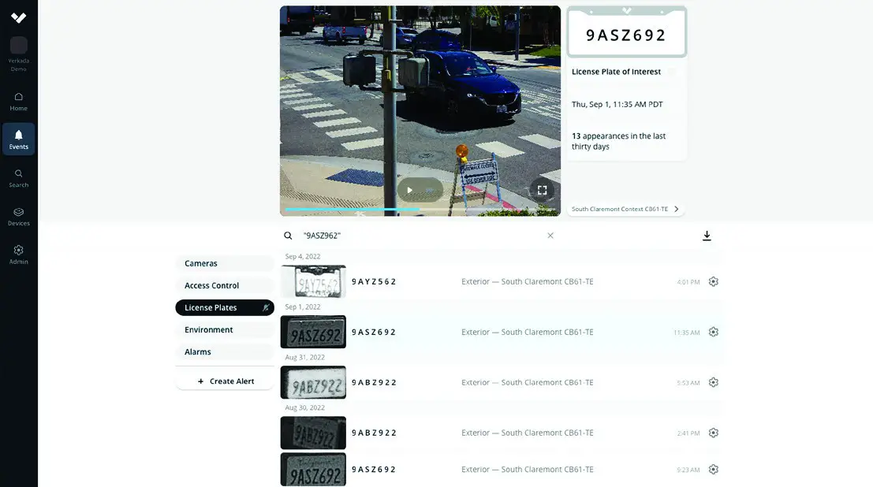Open the Events section in the sidebar
The width and height of the screenshot is (873, 487).
click(18, 139)
